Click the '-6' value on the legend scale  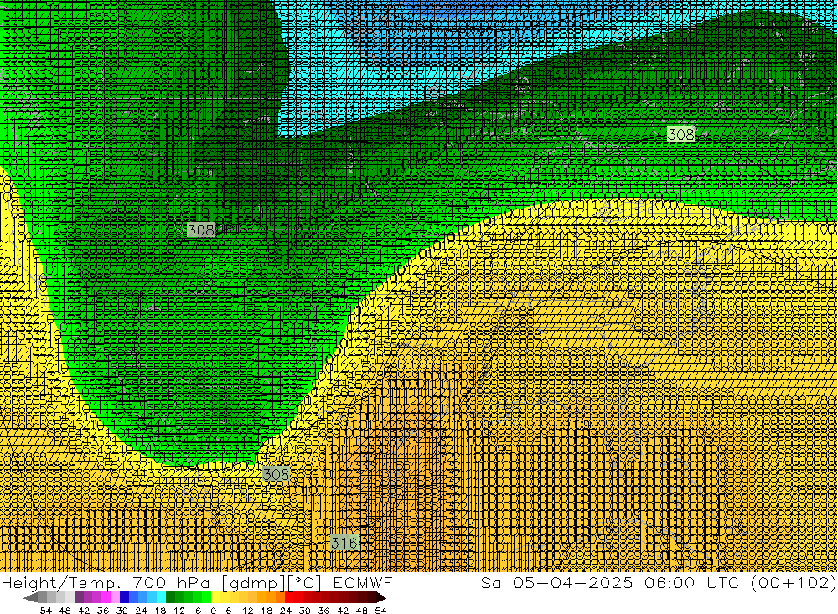(x=194, y=611)
